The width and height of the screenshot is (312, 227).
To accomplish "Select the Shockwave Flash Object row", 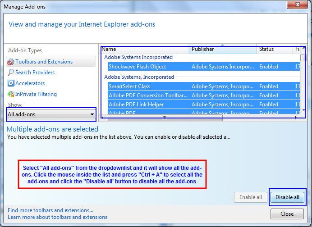I will tap(204, 67).
